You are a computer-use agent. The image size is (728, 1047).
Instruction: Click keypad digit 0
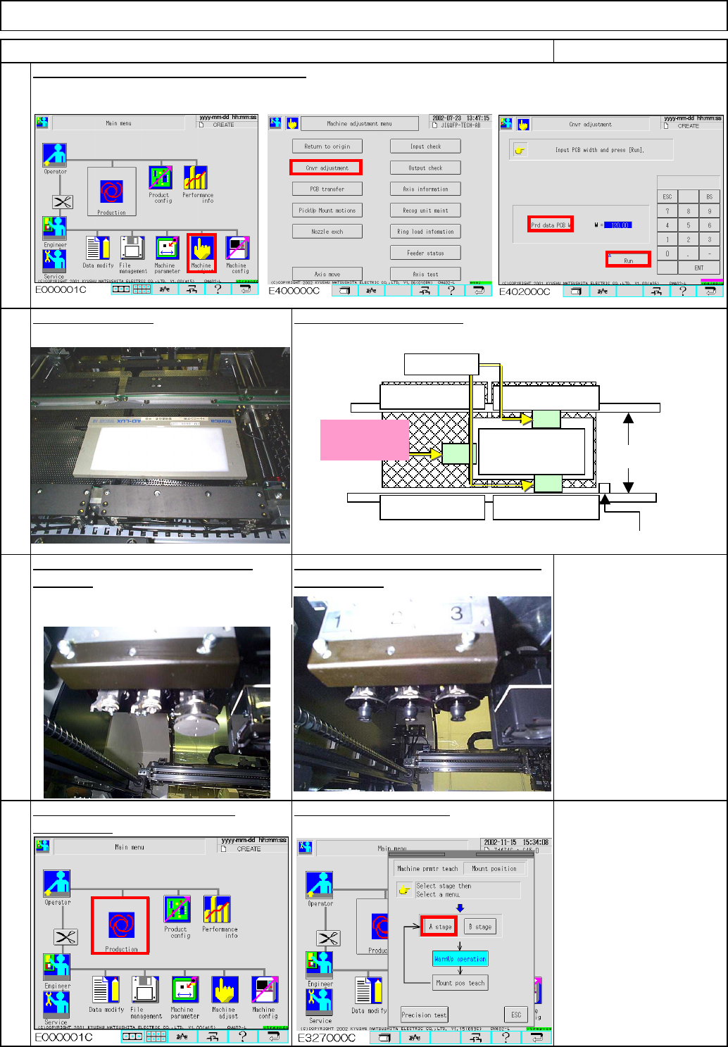pos(667,253)
